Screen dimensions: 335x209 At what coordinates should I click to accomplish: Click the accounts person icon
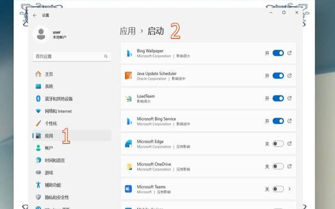(38, 148)
